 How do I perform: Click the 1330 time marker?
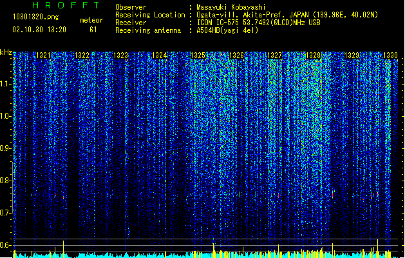tap(390, 55)
